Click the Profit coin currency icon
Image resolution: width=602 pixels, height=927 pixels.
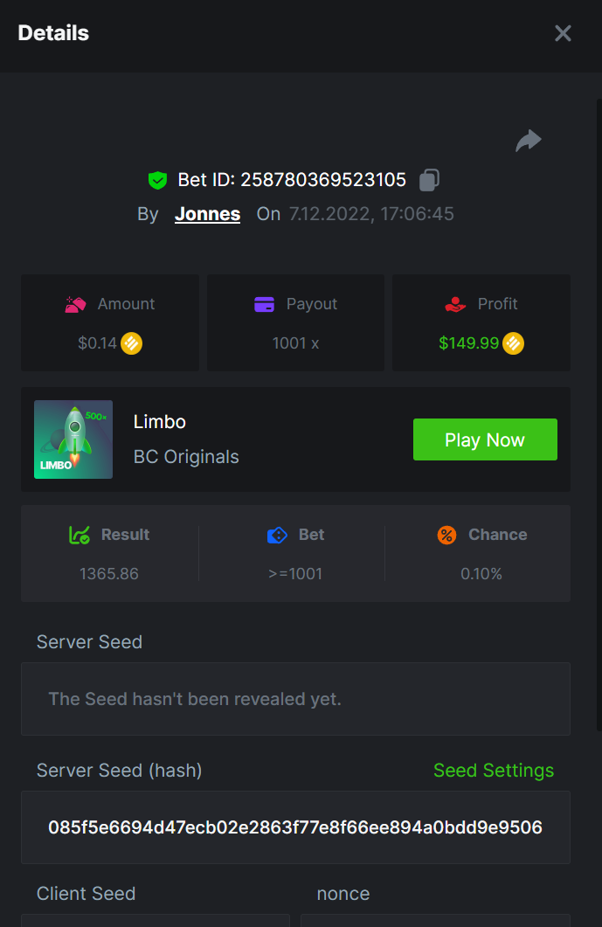pos(513,343)
